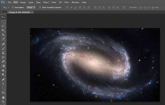
Task: Click 3D Scale camera icon
Action: pos(157,8)
